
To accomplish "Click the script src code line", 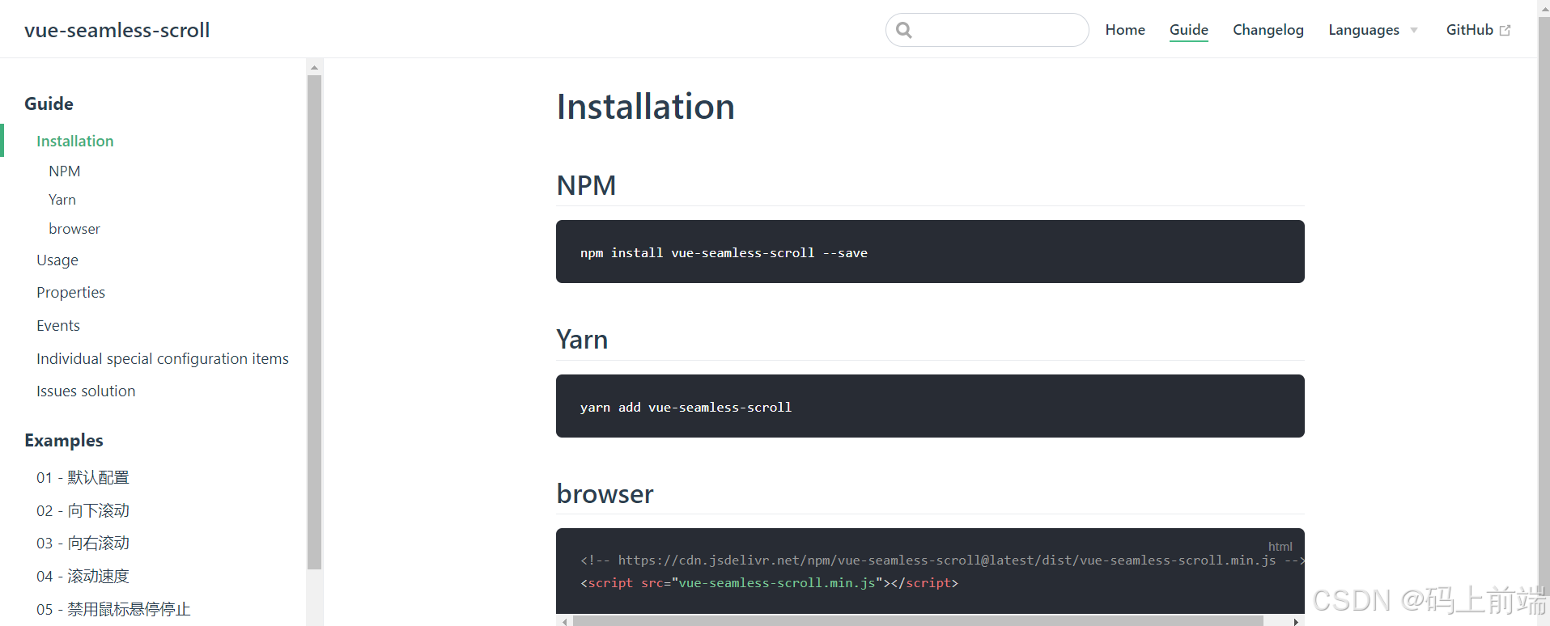I will click(769, 583).
